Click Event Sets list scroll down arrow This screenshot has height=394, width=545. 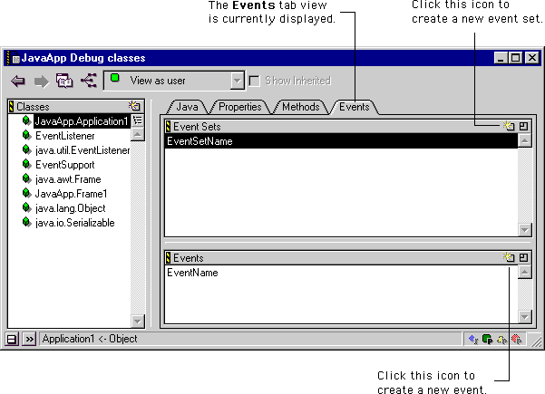tap(524, 229)
